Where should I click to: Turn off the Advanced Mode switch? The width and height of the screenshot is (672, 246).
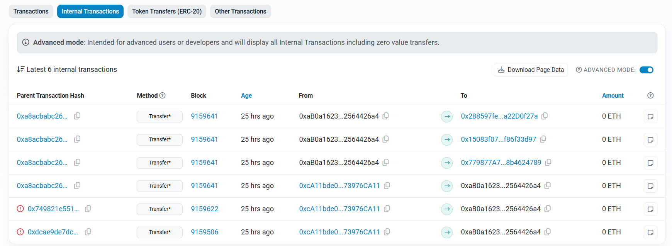click(x=646, y=70)
